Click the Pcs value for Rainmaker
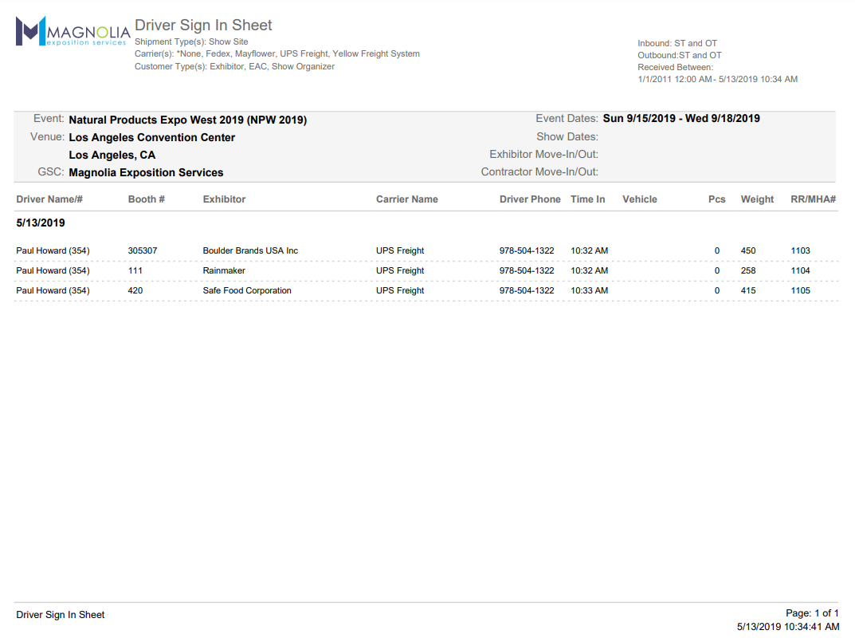Image resolution: width=855 pixels, height=642 pixels. pos(716,270)
